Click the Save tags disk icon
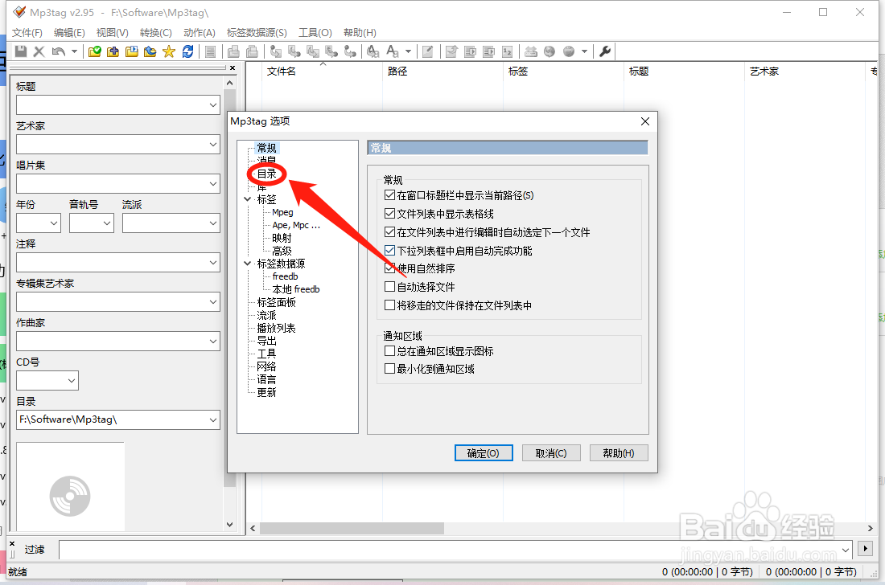 (19, 51)
